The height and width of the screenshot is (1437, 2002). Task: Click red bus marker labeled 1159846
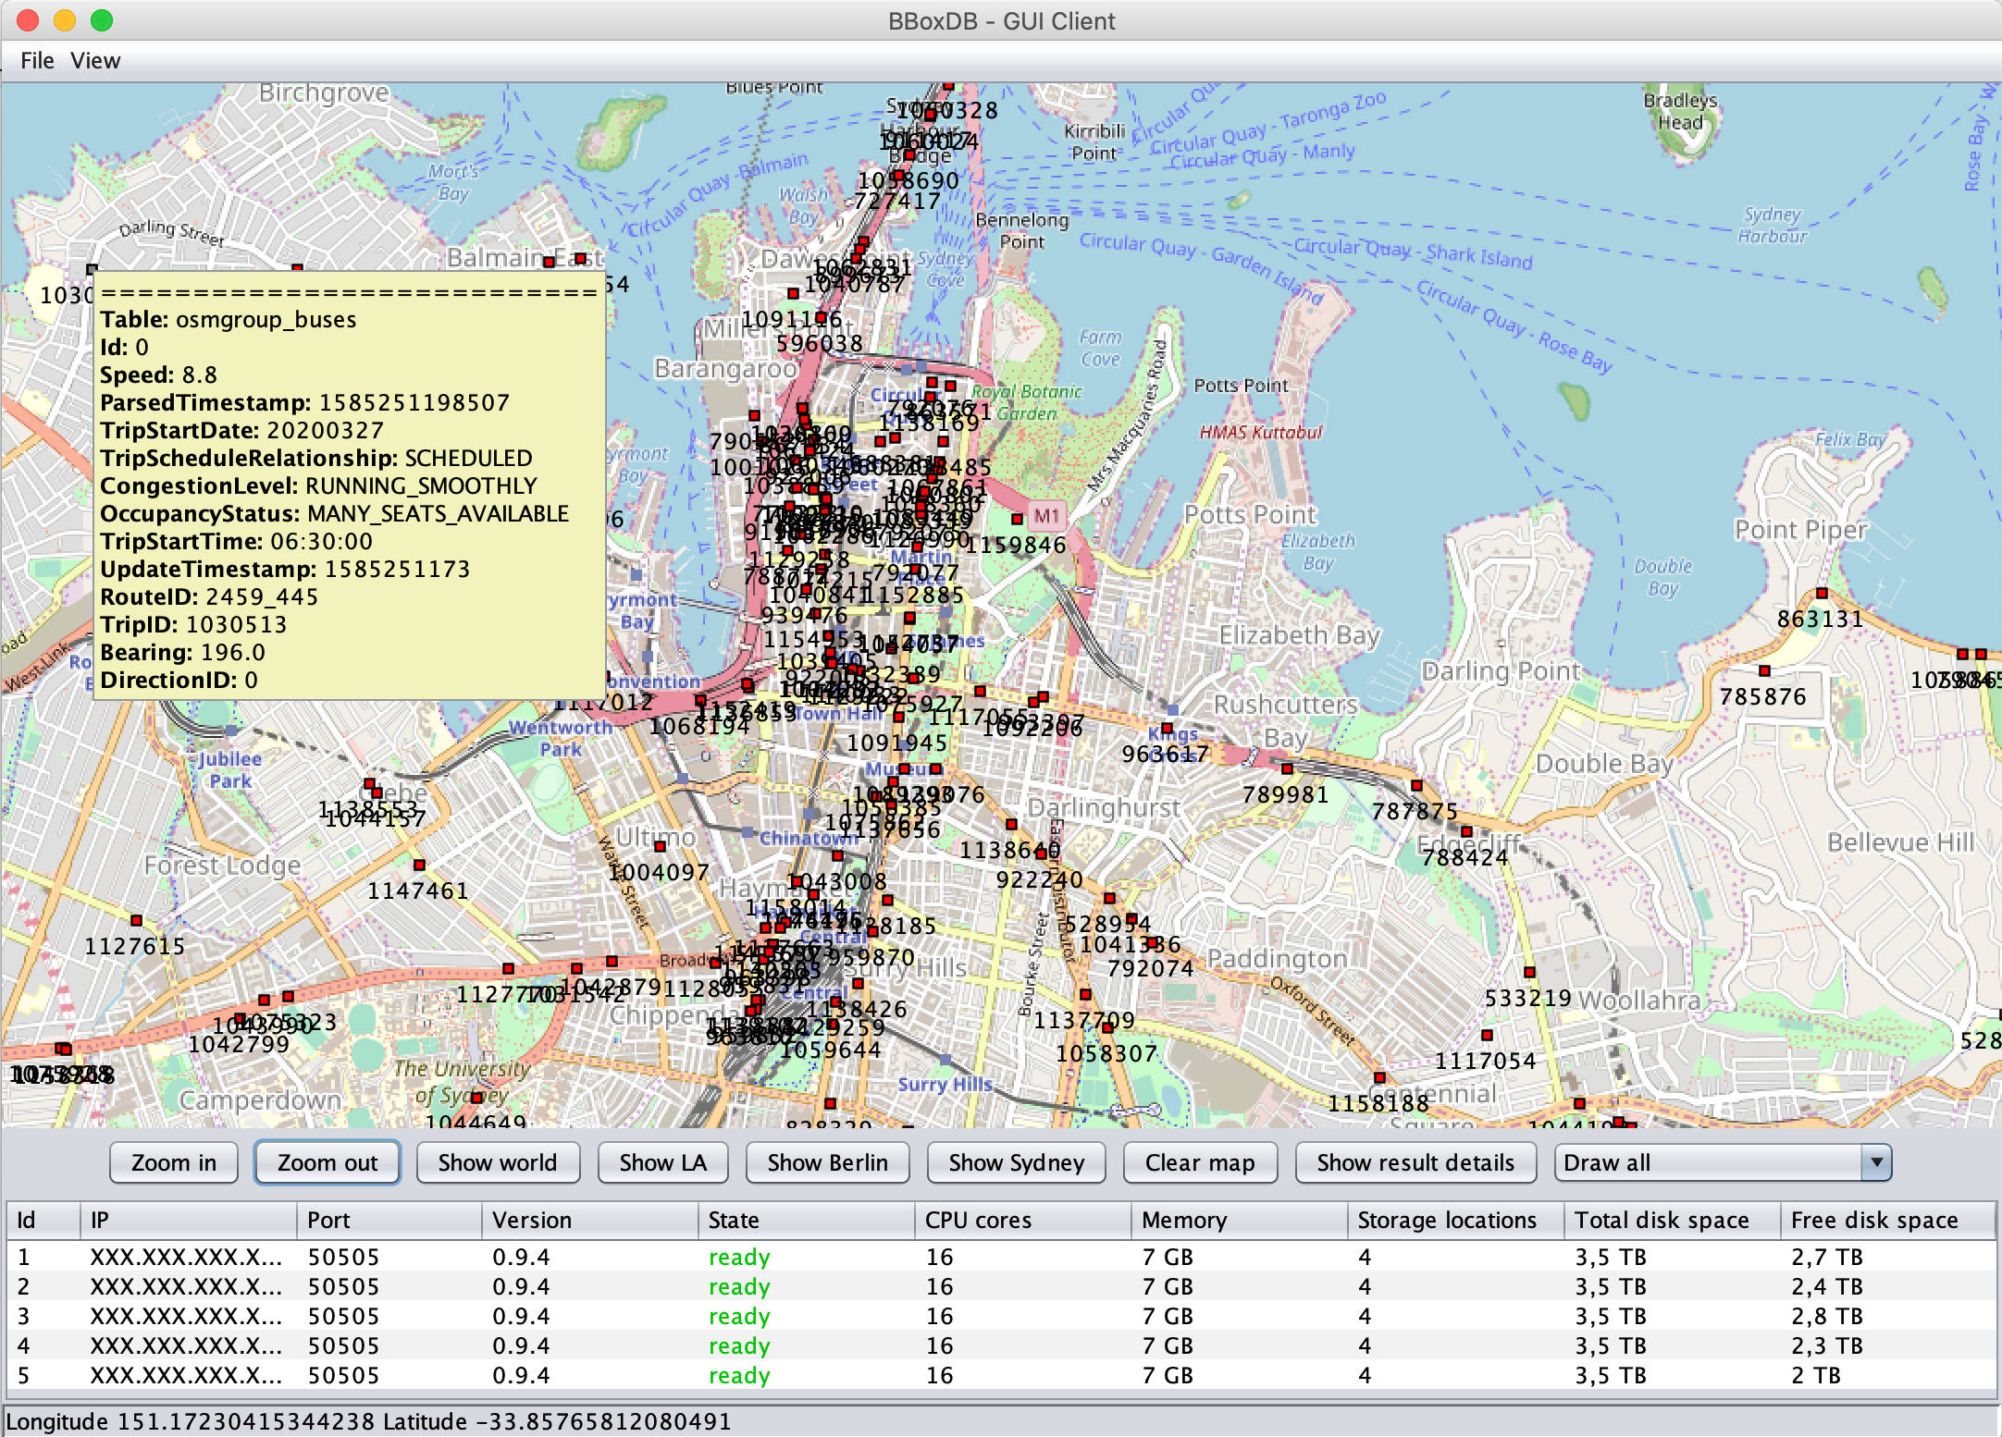click(1017, 519)
